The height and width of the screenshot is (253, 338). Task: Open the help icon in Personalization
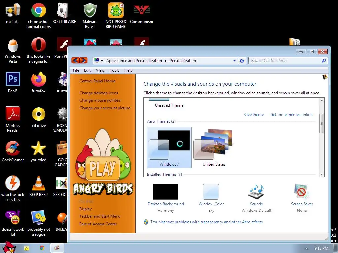[325, 77]
